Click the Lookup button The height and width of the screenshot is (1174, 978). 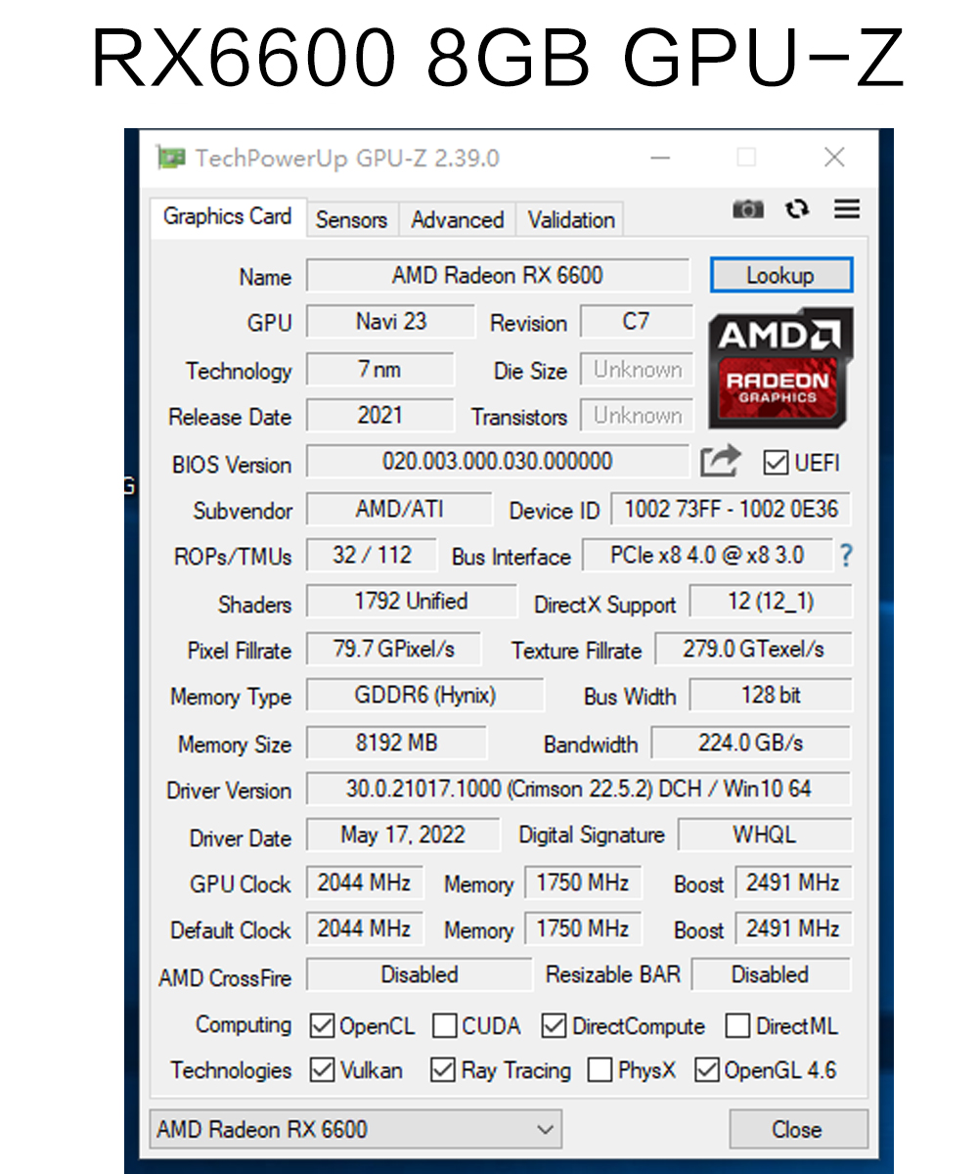(x=781, y=275)
